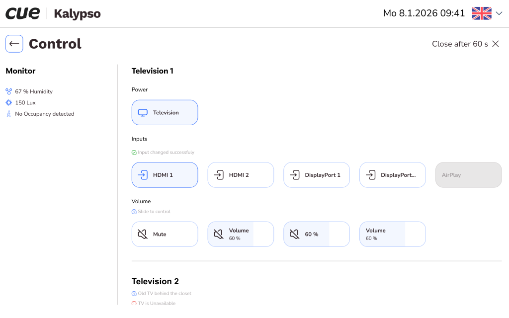Click the CUE logo

(x=22, y=13)
